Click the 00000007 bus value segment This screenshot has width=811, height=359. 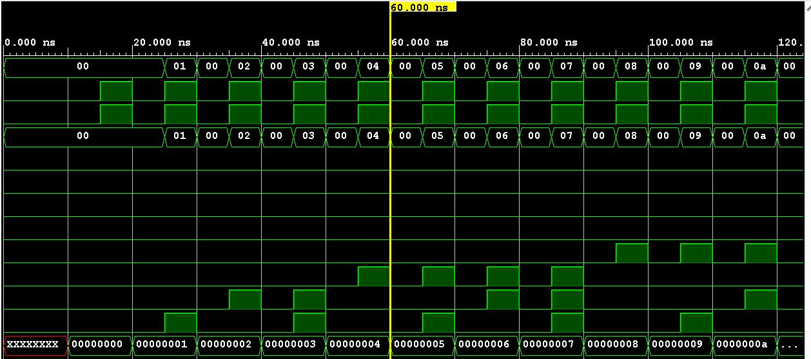click(551, 345)
